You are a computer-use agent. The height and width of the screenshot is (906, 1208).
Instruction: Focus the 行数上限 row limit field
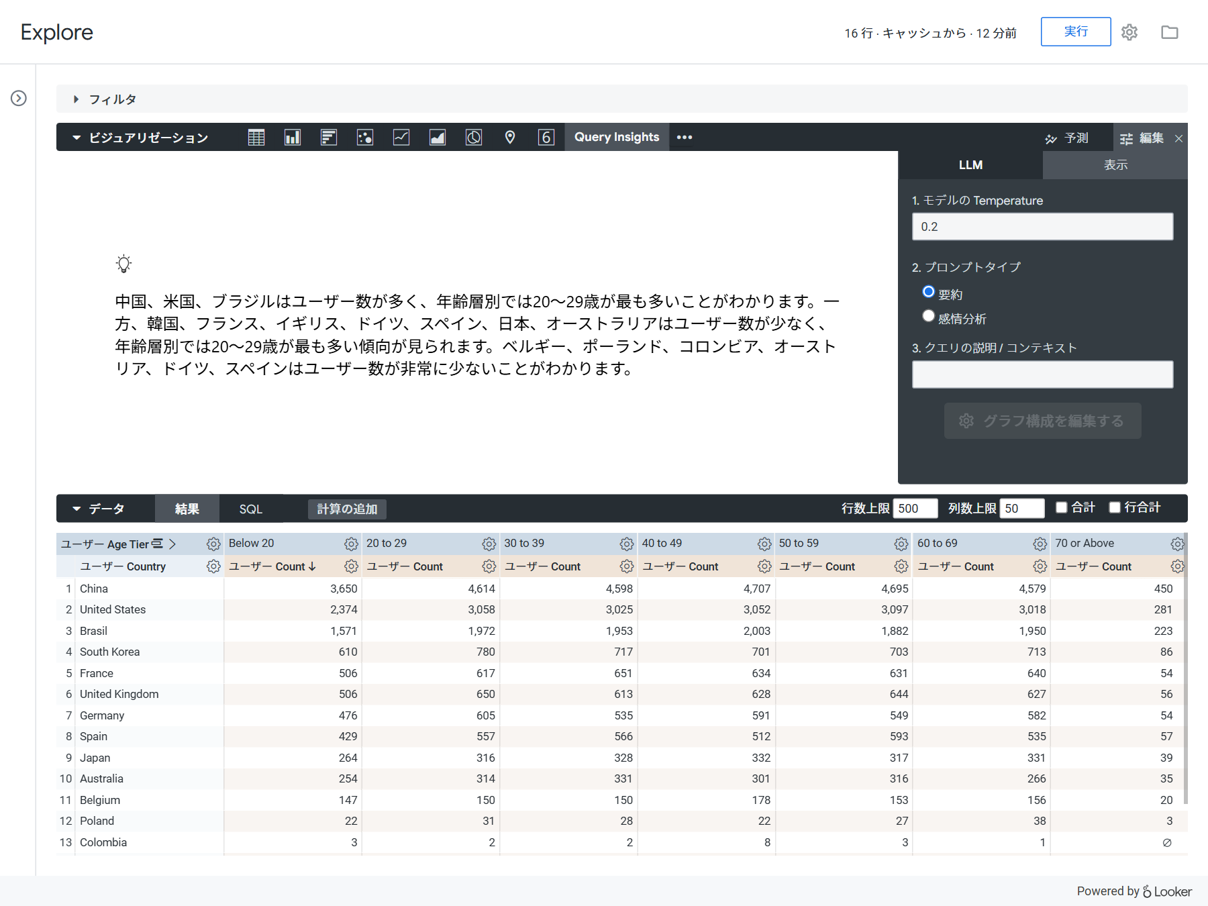915,508
